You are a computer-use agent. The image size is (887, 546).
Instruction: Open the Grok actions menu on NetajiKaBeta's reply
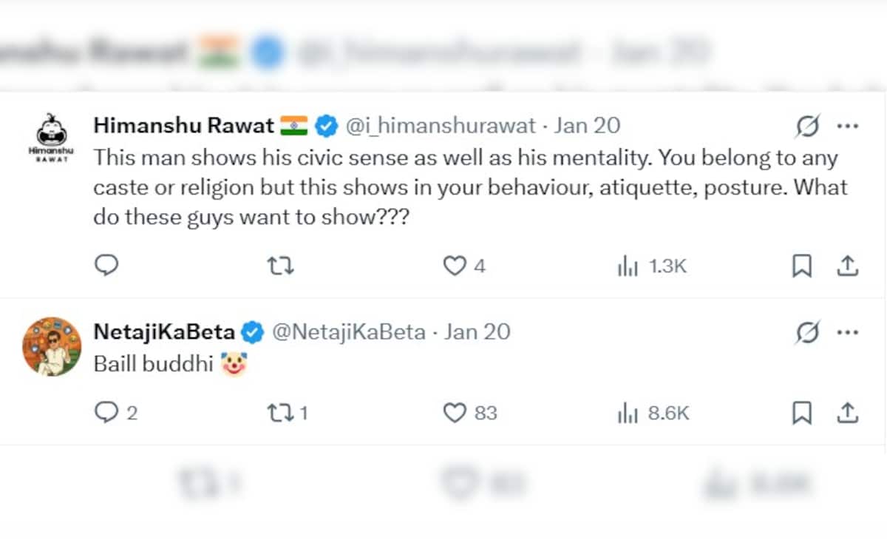click(x=806, y=332)
